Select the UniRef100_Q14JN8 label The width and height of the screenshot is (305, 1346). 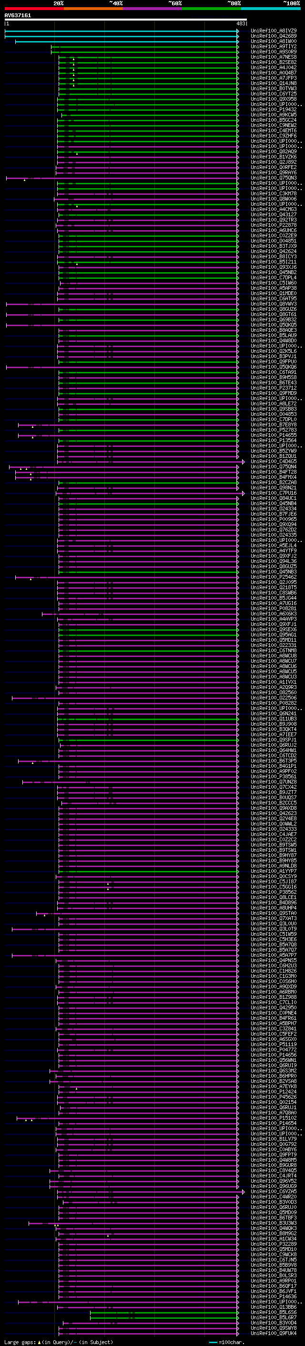click(274, 83)
